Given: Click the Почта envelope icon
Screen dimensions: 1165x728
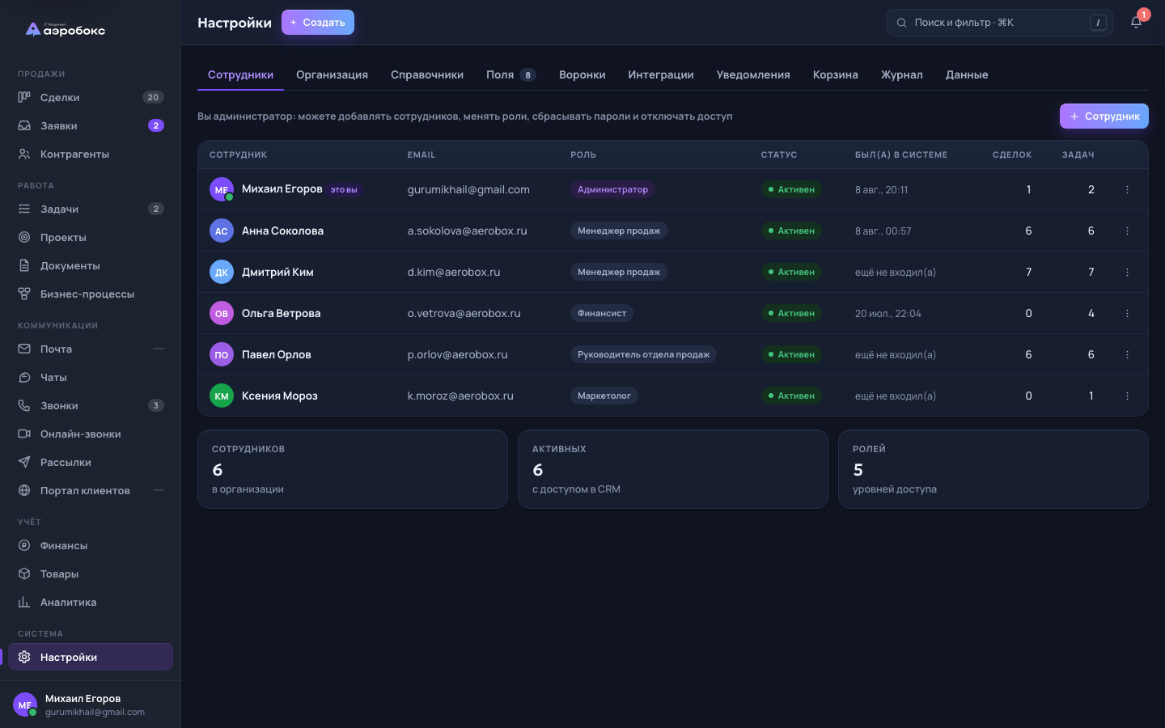Looking at the screenshot, I should (x=24, y=349).
